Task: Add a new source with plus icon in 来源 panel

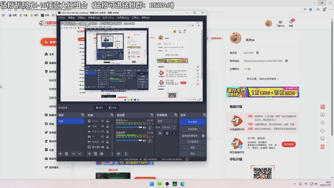Action: click(89, 154)
